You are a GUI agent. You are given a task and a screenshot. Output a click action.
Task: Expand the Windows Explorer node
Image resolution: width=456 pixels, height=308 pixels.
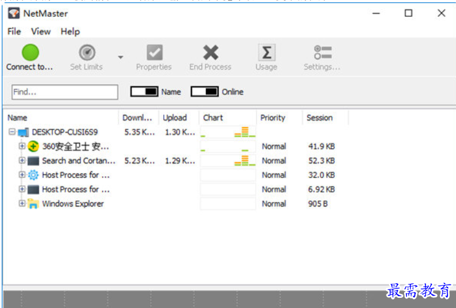22,203
